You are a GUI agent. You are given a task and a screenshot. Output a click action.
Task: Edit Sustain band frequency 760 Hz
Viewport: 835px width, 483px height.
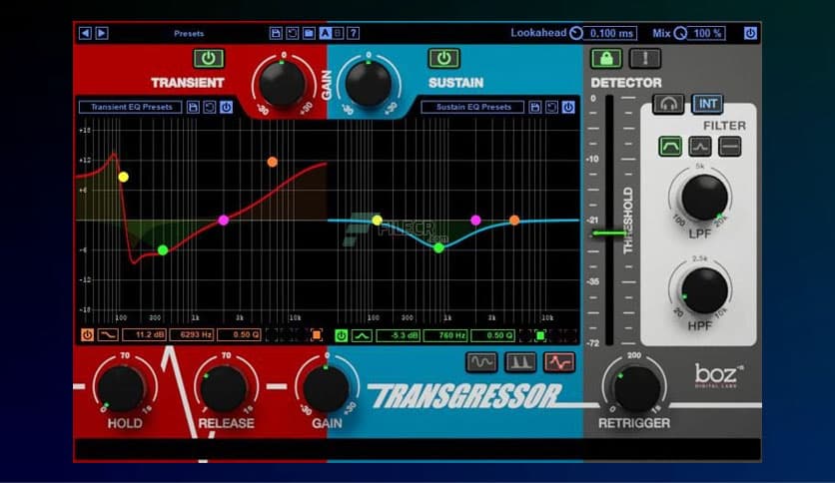[445, 335]
